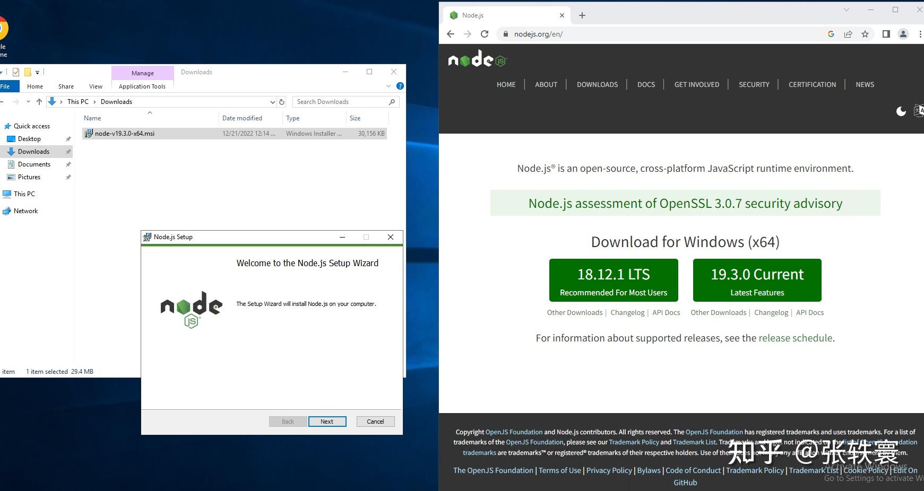Open the Chrome profile avatar icon
This screenshot has height=491, width=924.
click(x=903, y=33)
